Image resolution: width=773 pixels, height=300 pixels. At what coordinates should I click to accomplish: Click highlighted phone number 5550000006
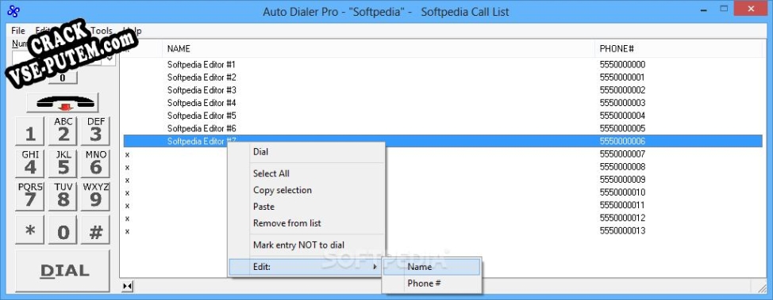622,141
